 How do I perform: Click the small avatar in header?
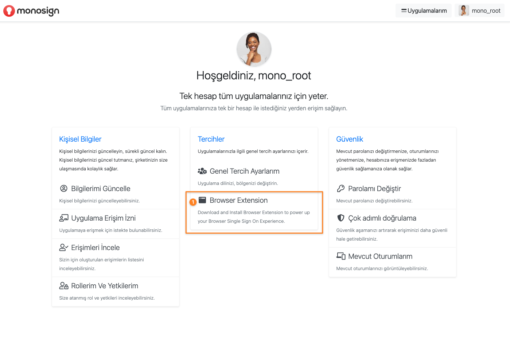(x=464, y=11)
